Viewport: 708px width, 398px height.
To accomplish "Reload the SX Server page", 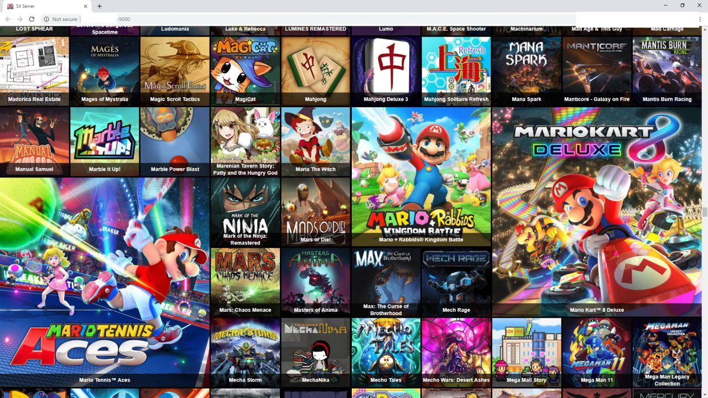I will pos(32,19).
